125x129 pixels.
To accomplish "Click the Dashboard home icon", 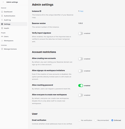I will coord(2,12).
